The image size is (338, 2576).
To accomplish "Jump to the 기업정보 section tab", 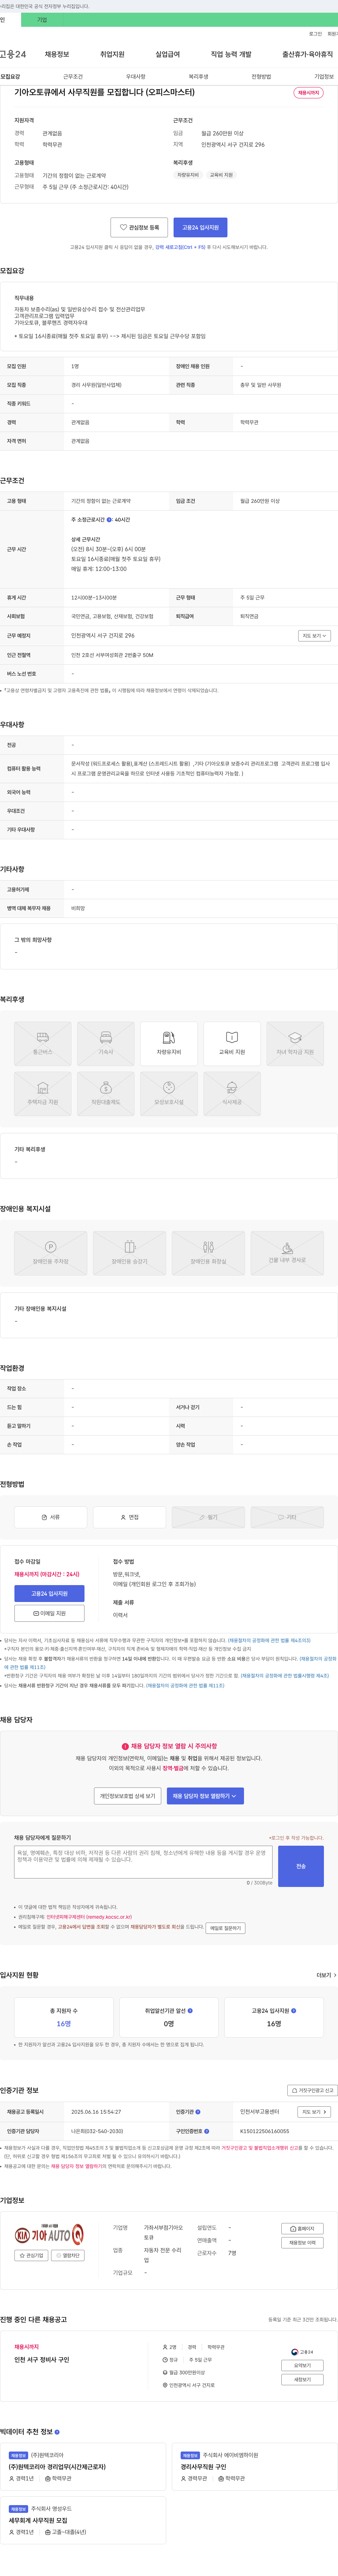I will coord(324,77).
